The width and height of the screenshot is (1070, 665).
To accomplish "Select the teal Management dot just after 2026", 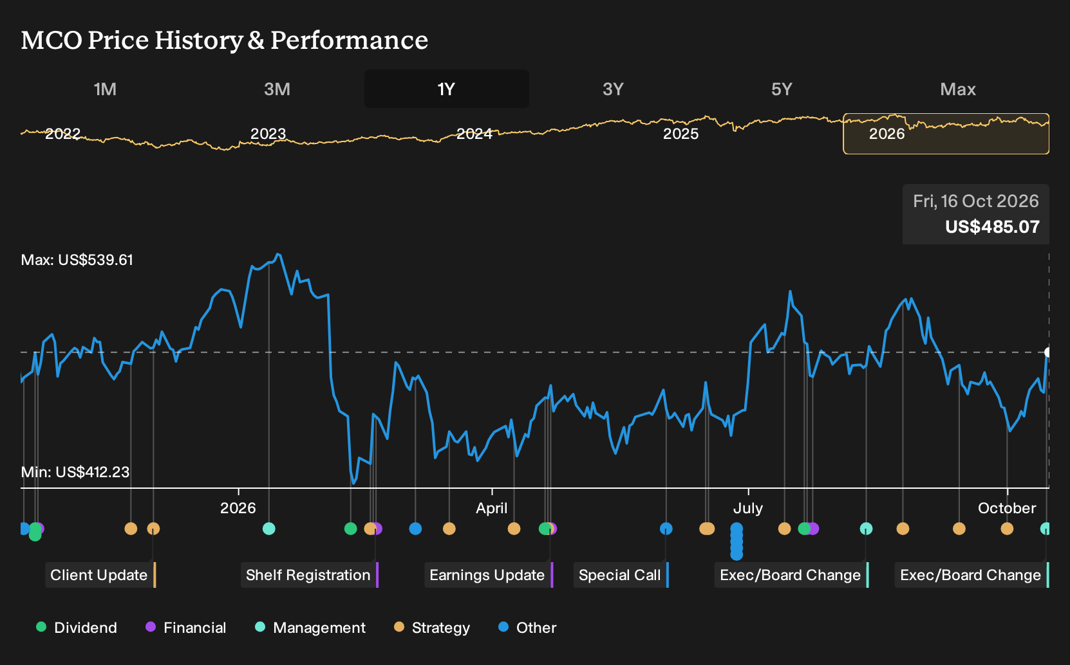I will (x=269, y=529).
